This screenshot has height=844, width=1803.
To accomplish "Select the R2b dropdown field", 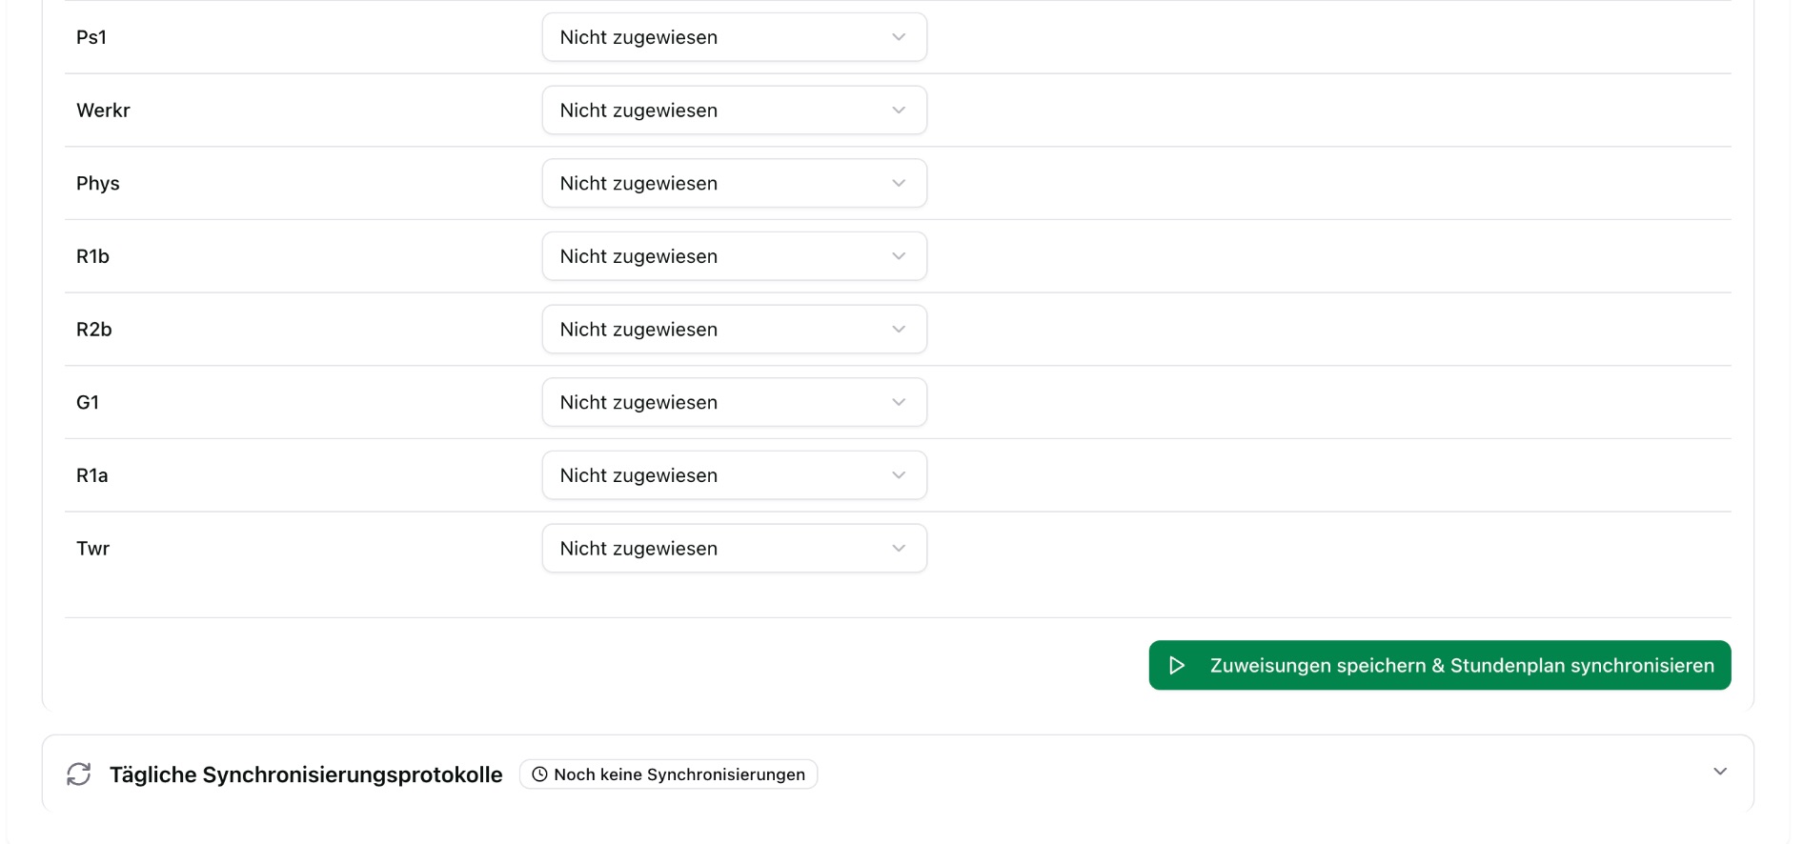I will pos(734,330).
